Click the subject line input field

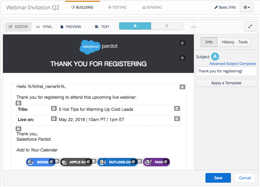226,71
